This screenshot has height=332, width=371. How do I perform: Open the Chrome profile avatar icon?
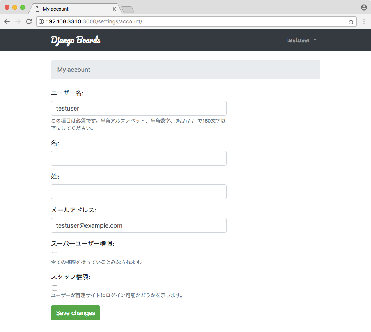pos(364,7)
